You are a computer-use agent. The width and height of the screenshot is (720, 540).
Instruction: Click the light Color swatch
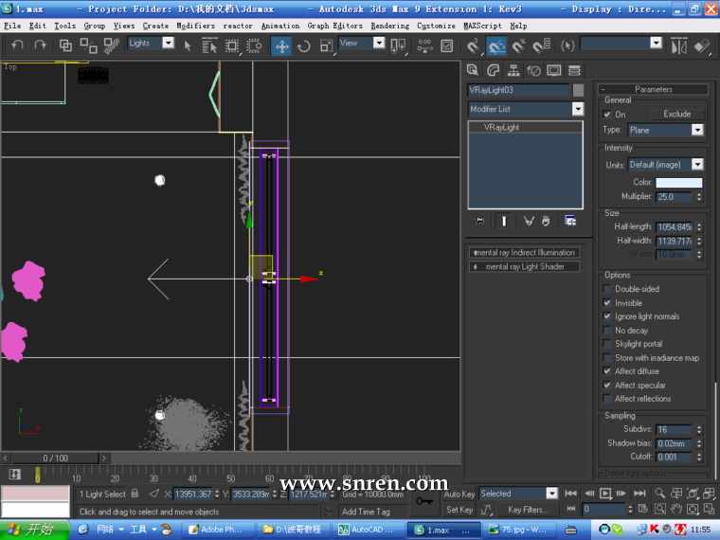click(678, 183)
